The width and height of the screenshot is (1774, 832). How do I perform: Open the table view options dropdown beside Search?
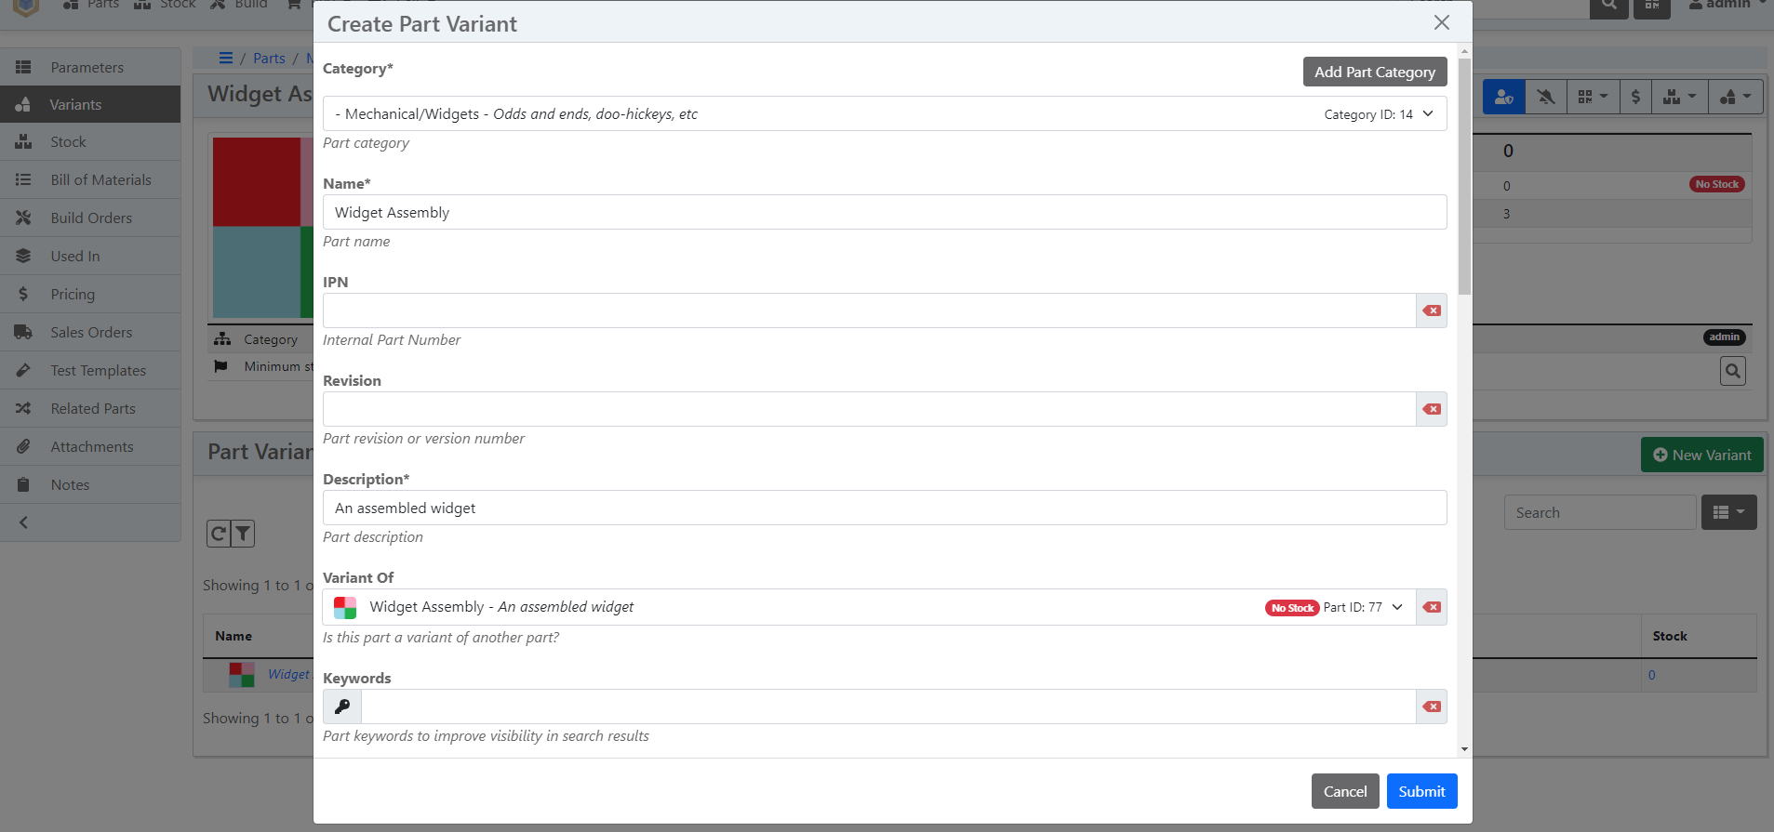(x=1728, y=512)
